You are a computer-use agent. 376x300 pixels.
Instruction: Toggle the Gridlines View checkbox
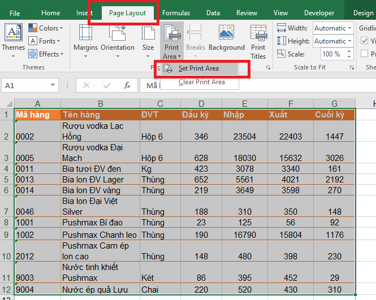point(364,41)
